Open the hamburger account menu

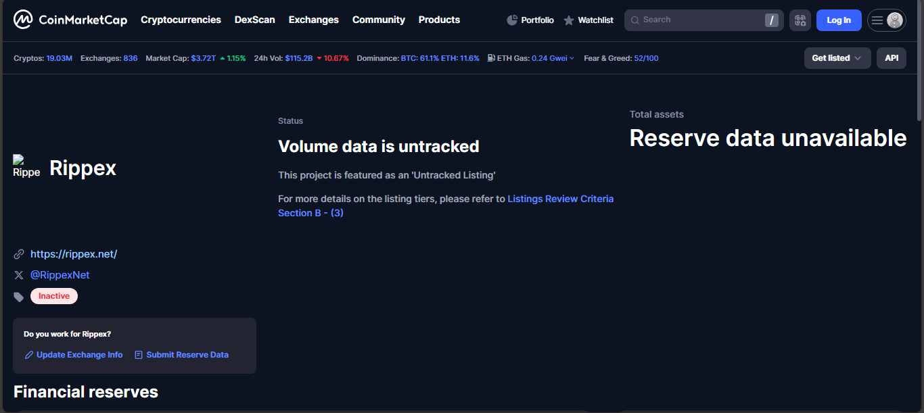tap(878, 20)
